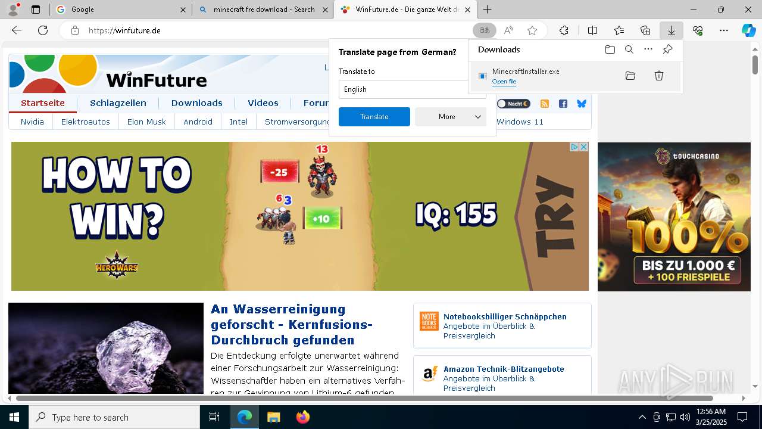Toggle the Nacht dark mode switch
Screen dimensions: 762x429
tap(513, 104)
